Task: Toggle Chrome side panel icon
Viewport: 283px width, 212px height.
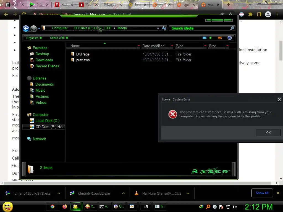Action: click(x=259, y=14)
